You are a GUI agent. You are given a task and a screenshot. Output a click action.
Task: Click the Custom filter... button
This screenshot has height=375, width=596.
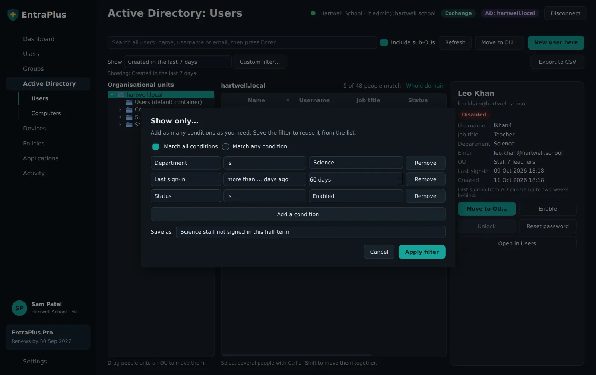[x=260, y=62]
